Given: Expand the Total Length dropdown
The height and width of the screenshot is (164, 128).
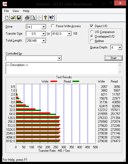Looking at the screenshot, I should tap(44, 40).
